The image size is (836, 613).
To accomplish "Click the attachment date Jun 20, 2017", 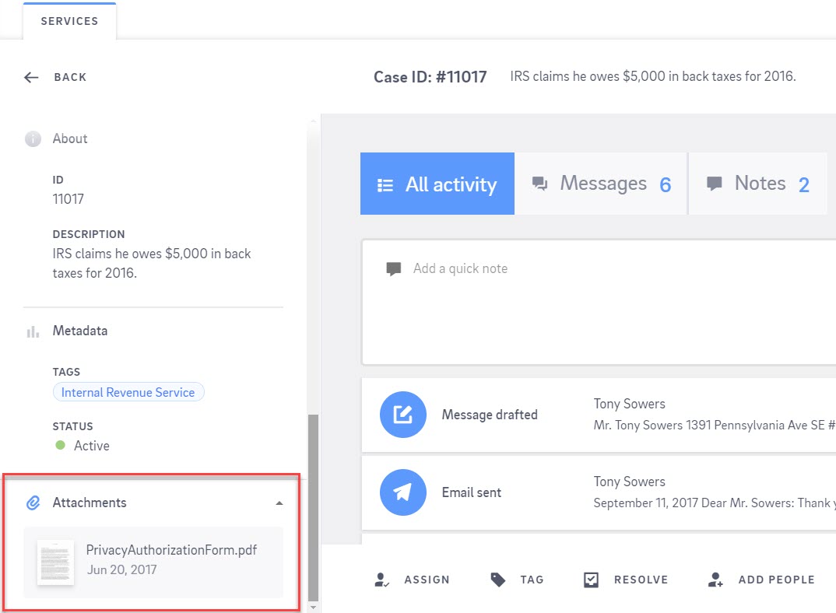I will [x=121, y=569].
